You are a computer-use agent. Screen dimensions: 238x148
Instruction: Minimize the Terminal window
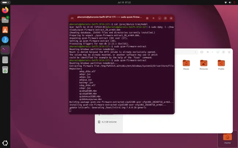pos(159,18)
